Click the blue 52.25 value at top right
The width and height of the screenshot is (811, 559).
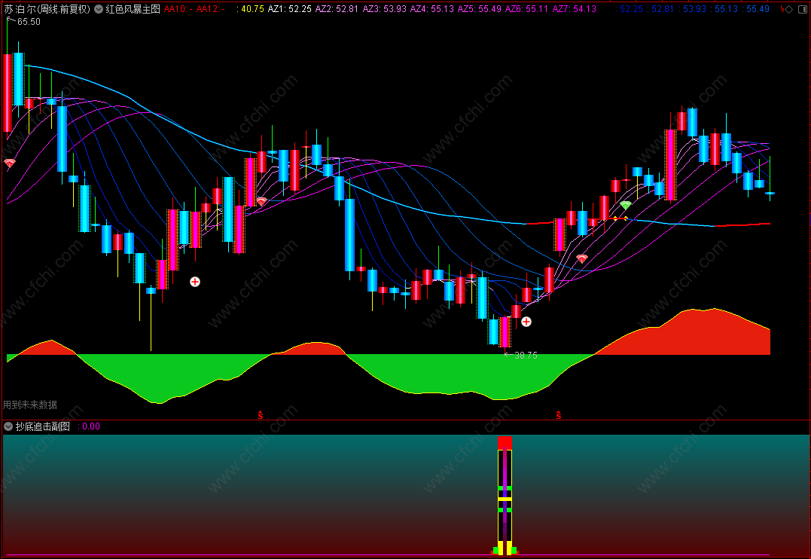630,9
